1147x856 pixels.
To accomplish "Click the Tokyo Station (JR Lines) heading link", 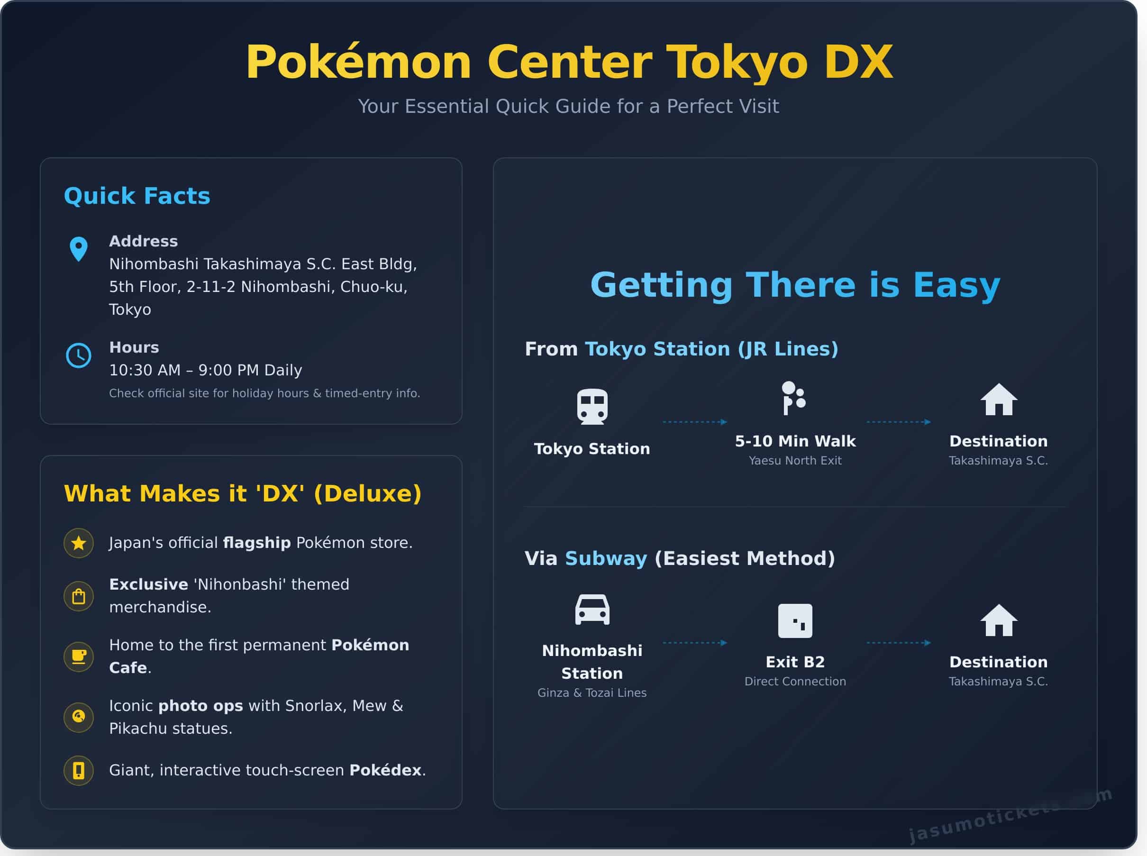I will [712, 349].
